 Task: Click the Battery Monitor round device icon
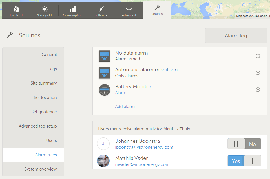pos(104,90)
